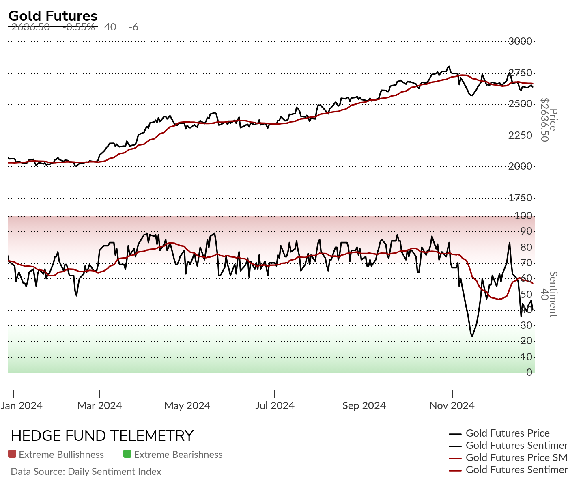This screenshot has height=487, width=568.
Task: Toggle the Gold Futures Price legend entry
Action: pyautogui.click(x=508, y=433)
